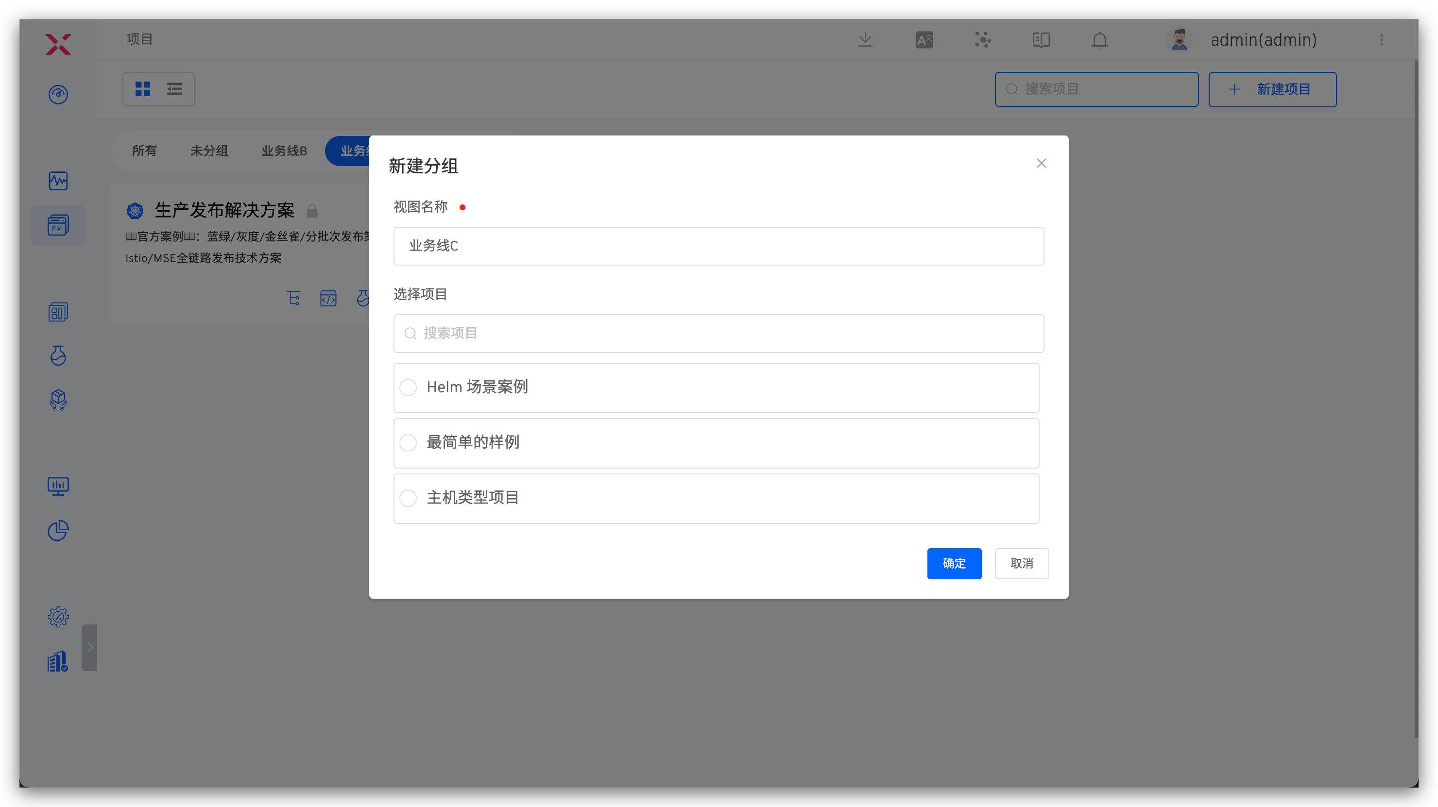Open the notification bell icon
This screenshot has height=807, width=1438.
coord(1099,40)
